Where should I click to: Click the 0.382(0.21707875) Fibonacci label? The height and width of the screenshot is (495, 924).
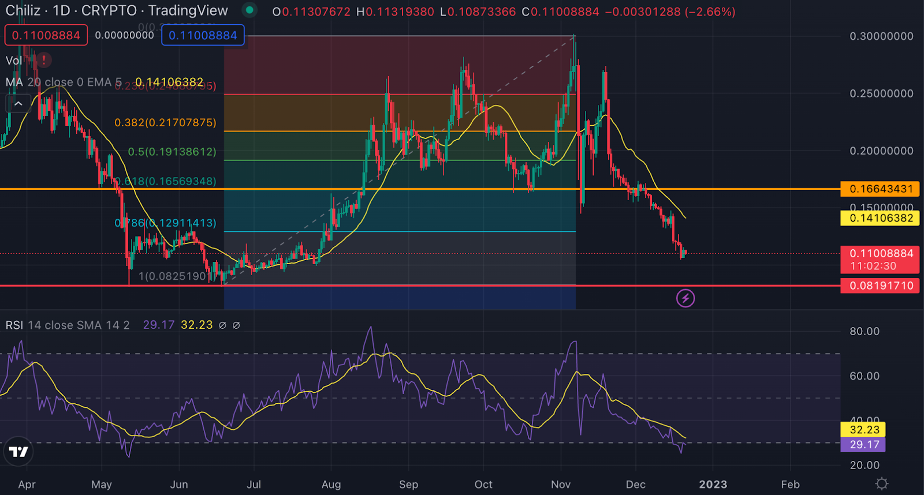click(165, 122)
